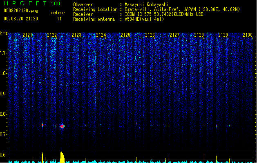The image size is (257, 163).
Task: Click the kHz axis unit label
Action: (x=4, y=33)
